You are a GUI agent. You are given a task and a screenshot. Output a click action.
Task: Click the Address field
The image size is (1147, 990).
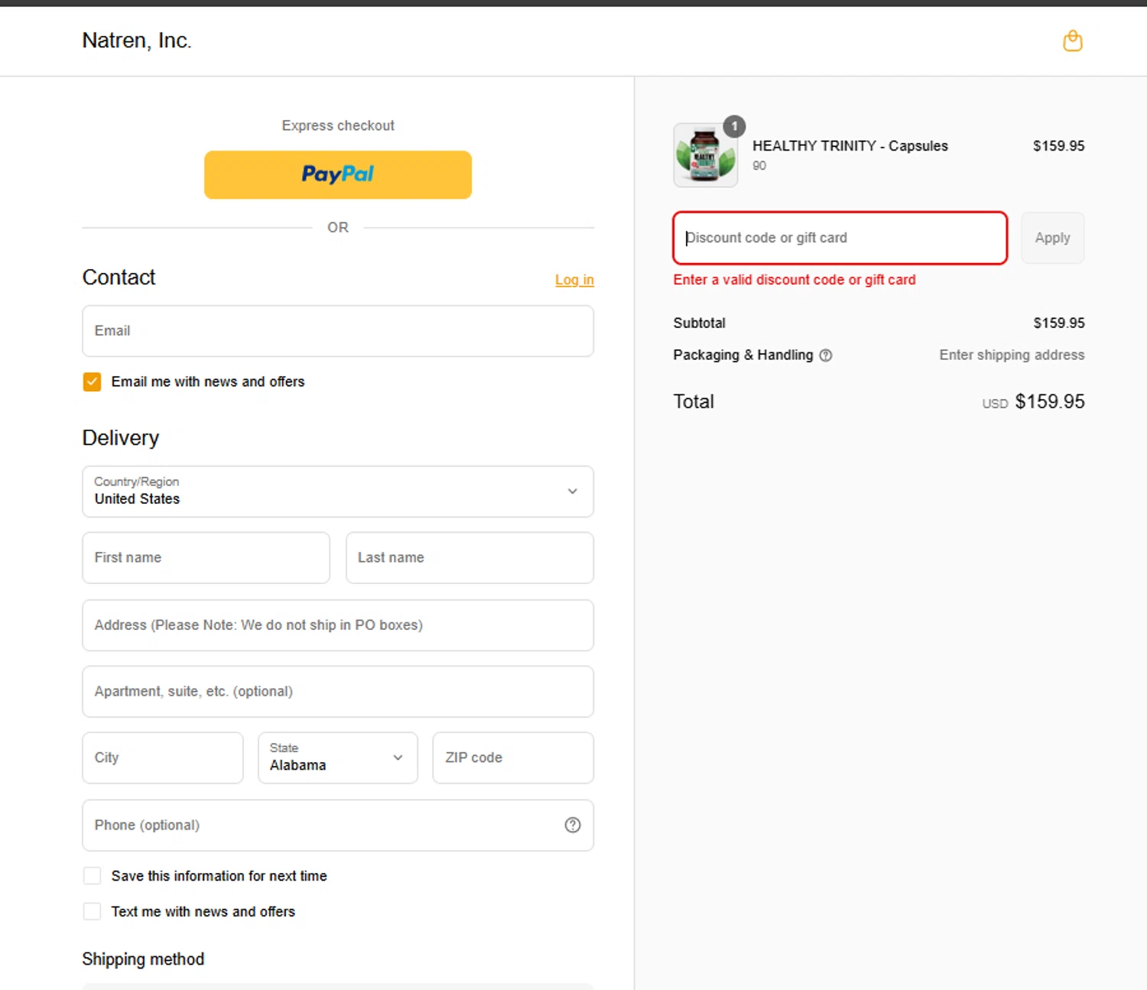point(338,625)
